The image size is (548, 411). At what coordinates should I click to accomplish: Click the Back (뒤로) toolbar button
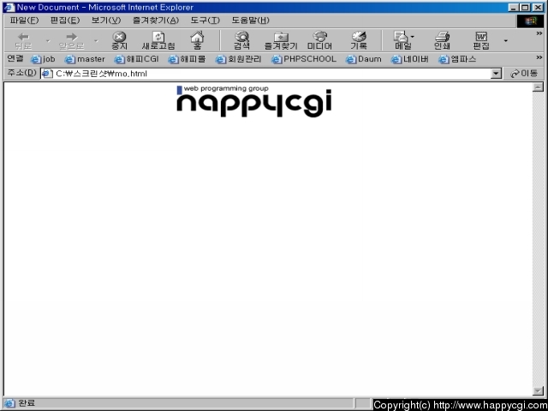(23, 40)
